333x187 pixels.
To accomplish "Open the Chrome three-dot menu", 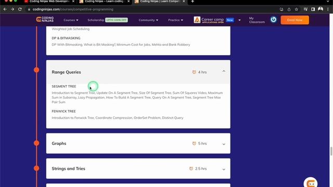I will tap(328, 9).
